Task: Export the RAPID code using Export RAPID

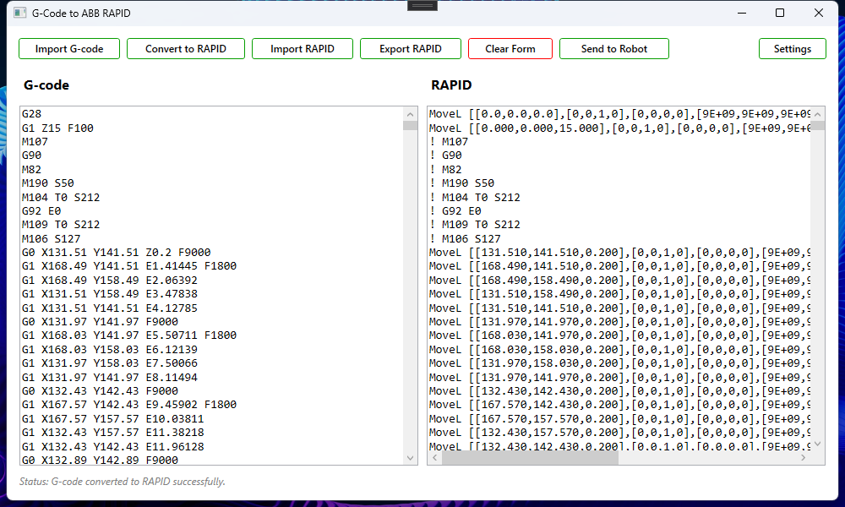Action: pyautogui.click(x=411, y=49)
